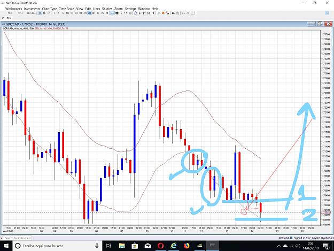The height and width of the screenshot is (251, 334).
Task: Open Task View on the taskbar
Action: [108, 246]
